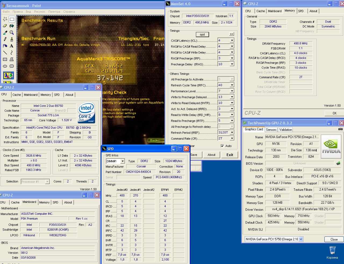Click the GPU-Z screenshot camera icon
Screen dimensions: 344x264
click(x=341, y=129)
